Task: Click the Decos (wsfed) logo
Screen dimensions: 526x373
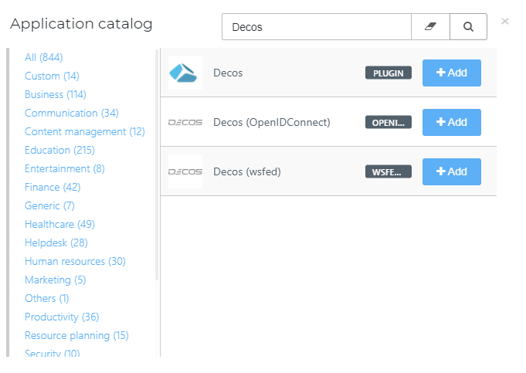Action: (185, 171)
